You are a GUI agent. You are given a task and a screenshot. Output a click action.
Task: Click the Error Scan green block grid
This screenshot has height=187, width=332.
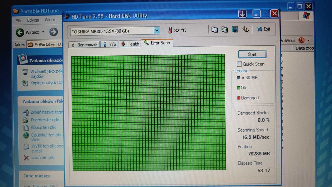(x=148, y=113)
